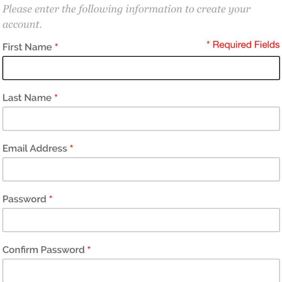Activate the Password entry field
This screenshot has width=282, height=282.
(x=141, y=220)
